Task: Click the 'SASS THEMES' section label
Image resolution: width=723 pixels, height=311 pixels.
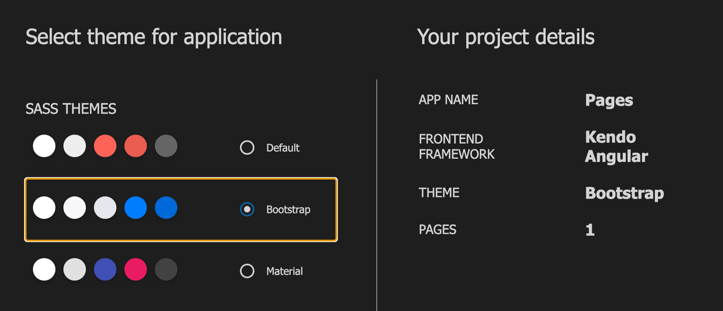Action: click(x=71, y=109)
